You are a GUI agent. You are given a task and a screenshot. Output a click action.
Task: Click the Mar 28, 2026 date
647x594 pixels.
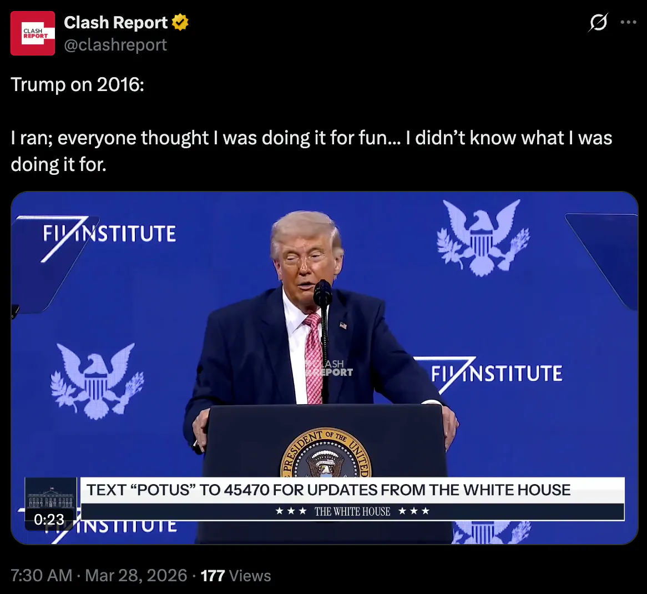[x=136, y=576]
